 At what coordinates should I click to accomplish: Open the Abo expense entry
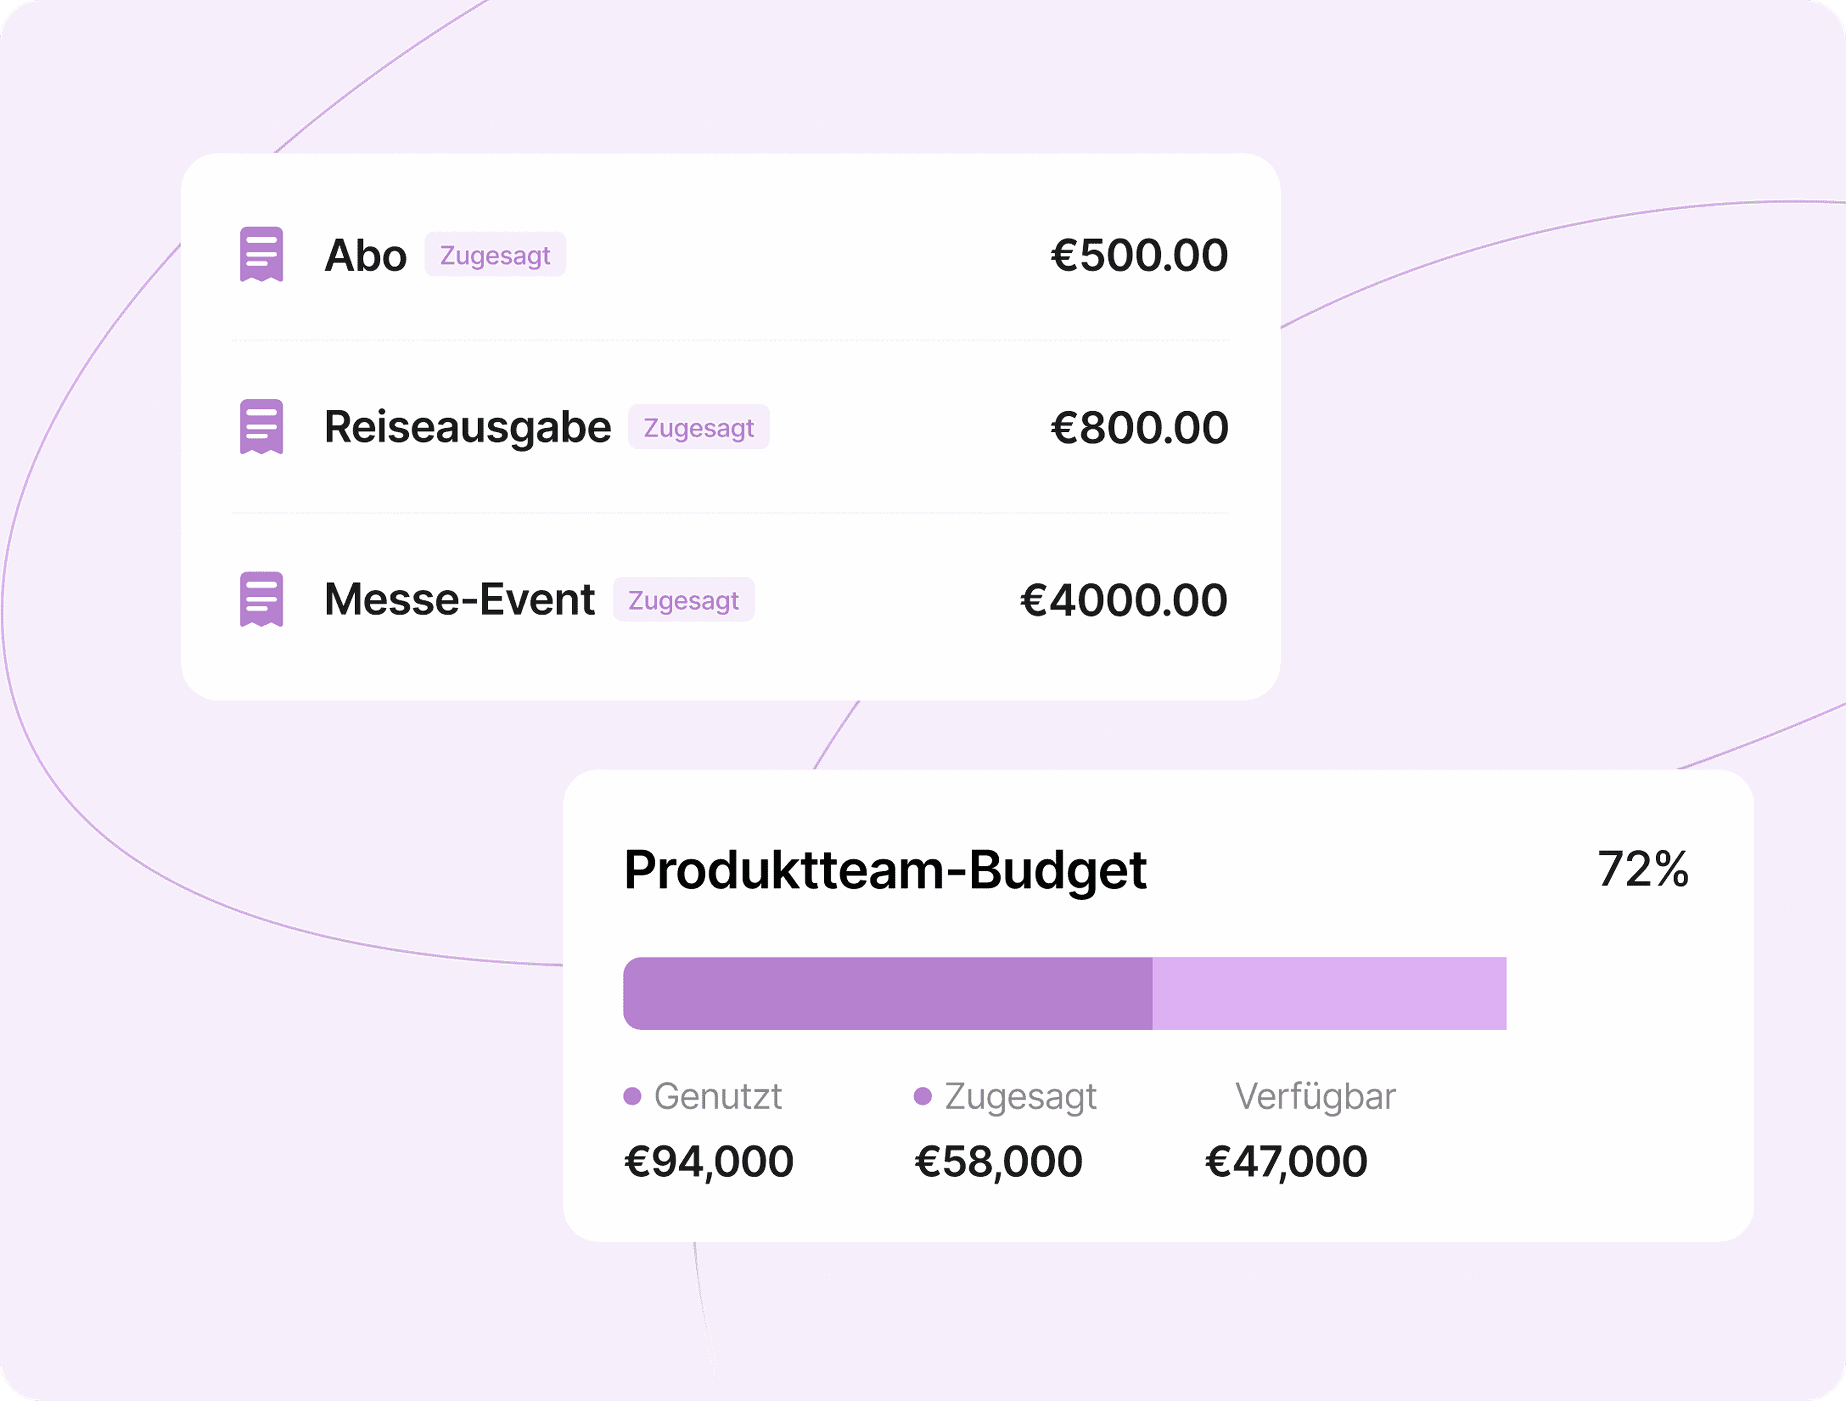(x=730, y=255)
